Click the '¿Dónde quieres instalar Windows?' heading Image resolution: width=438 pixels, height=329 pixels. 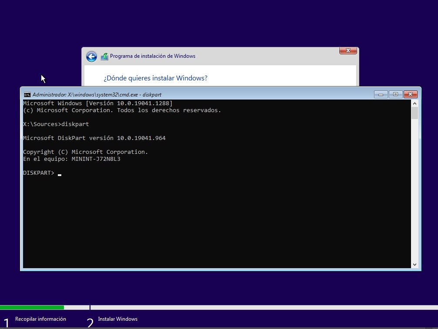point(156,78)
